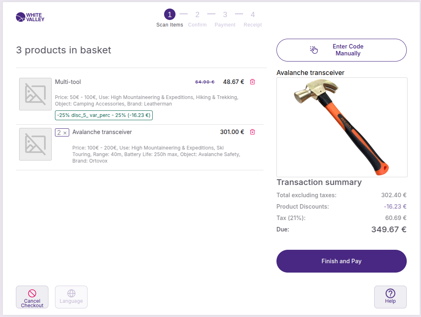Go to step 1 Scan Items

[170, 15]
